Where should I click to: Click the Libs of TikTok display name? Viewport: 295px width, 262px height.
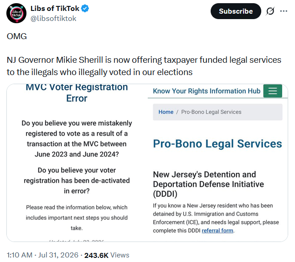55,9
